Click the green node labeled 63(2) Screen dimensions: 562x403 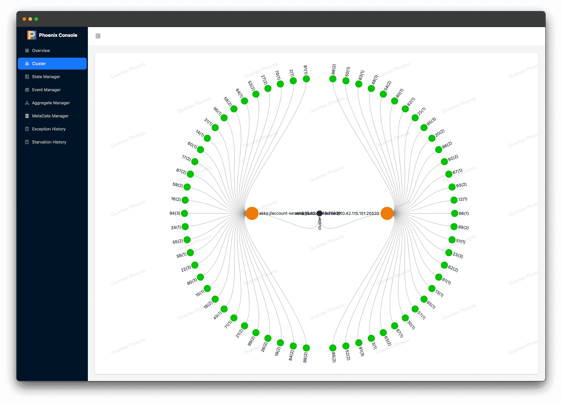point(383,333)
